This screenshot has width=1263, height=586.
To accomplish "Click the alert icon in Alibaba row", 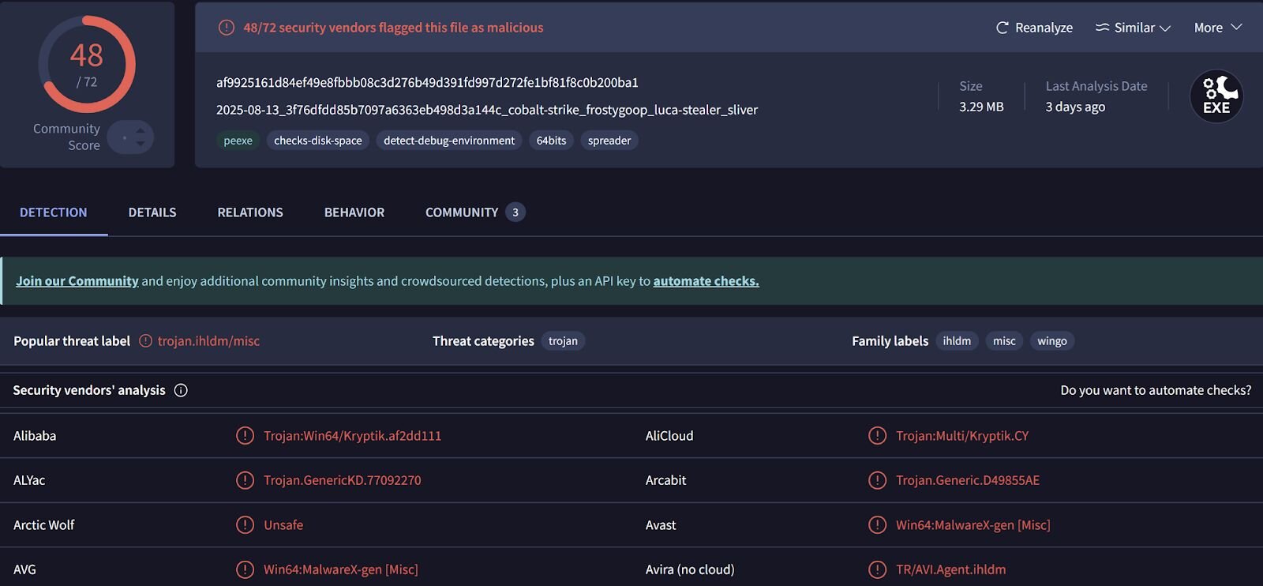I will (245, 436).
